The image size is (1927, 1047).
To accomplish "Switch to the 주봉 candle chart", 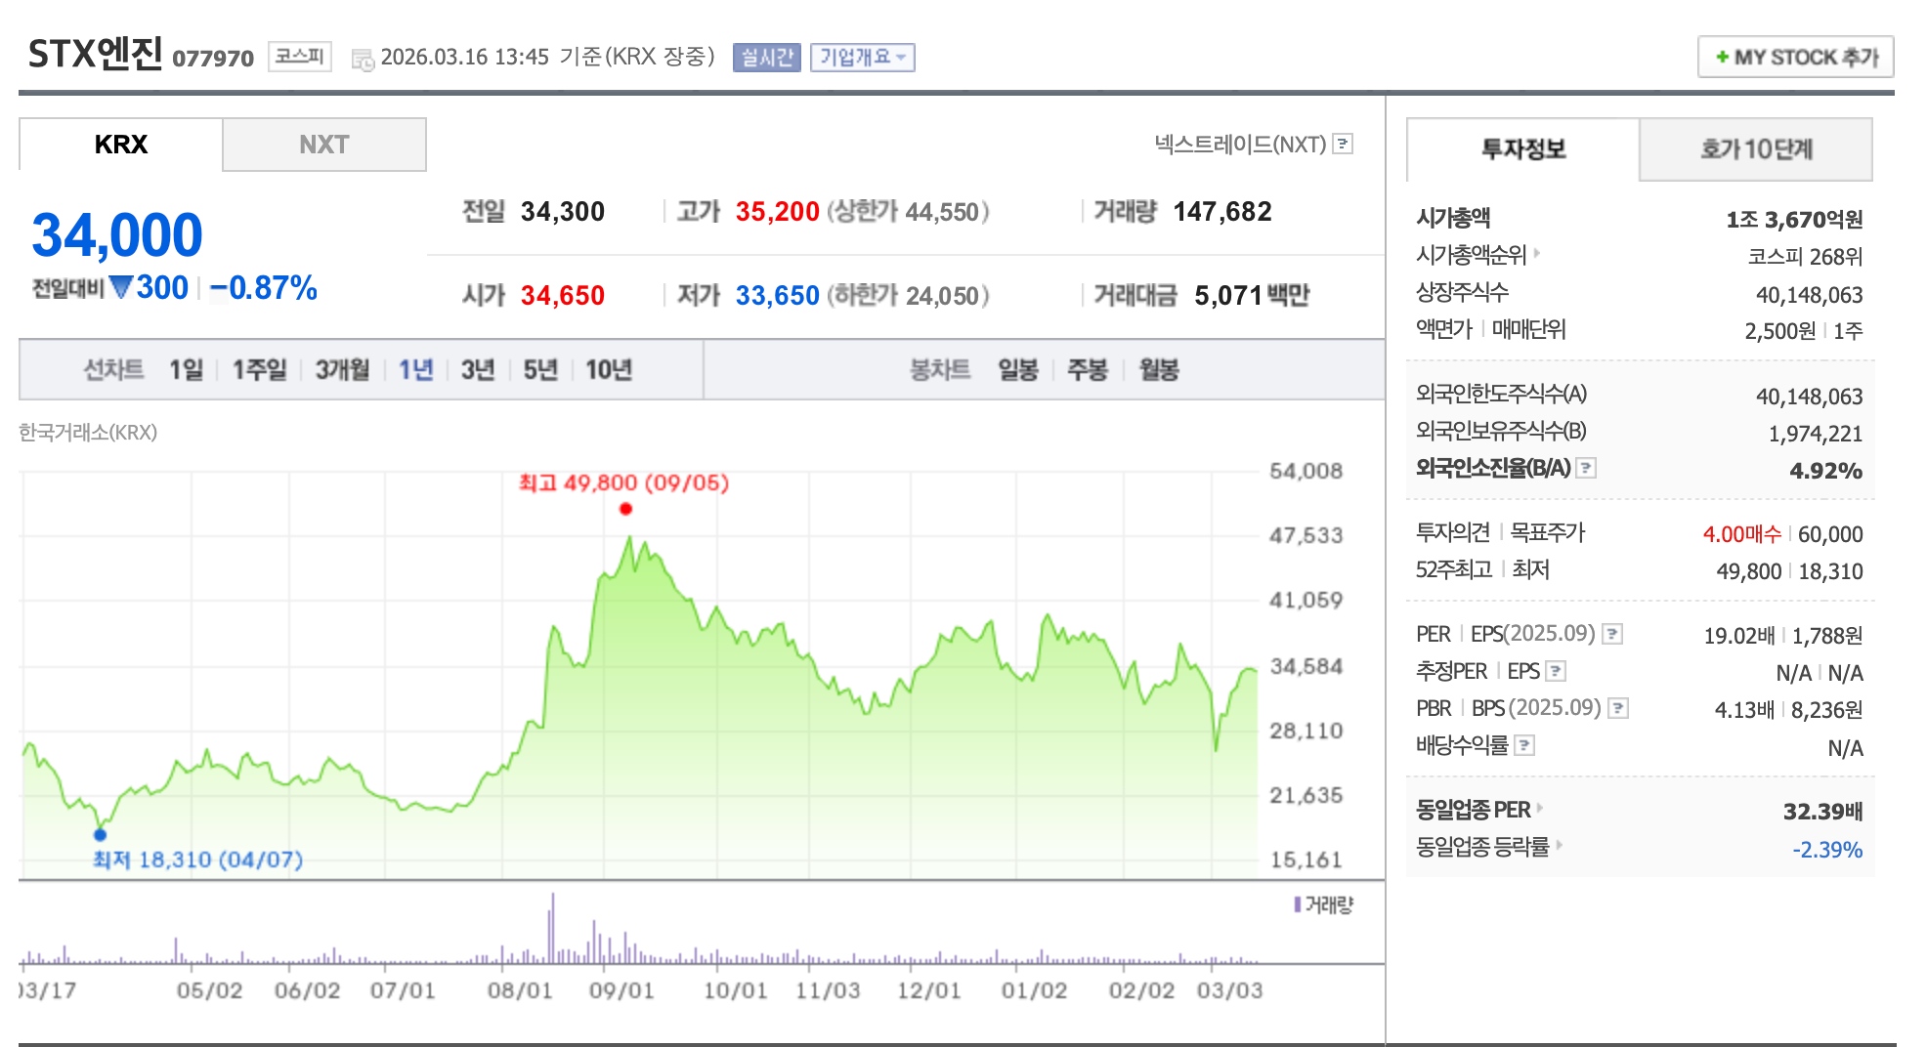I will pyautogui.click(x=1088, y=369).
